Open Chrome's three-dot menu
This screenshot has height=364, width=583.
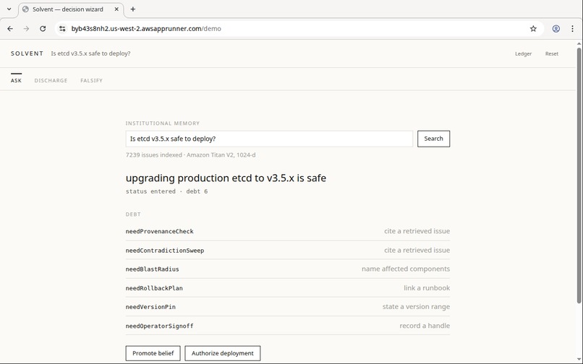(572, 29)
